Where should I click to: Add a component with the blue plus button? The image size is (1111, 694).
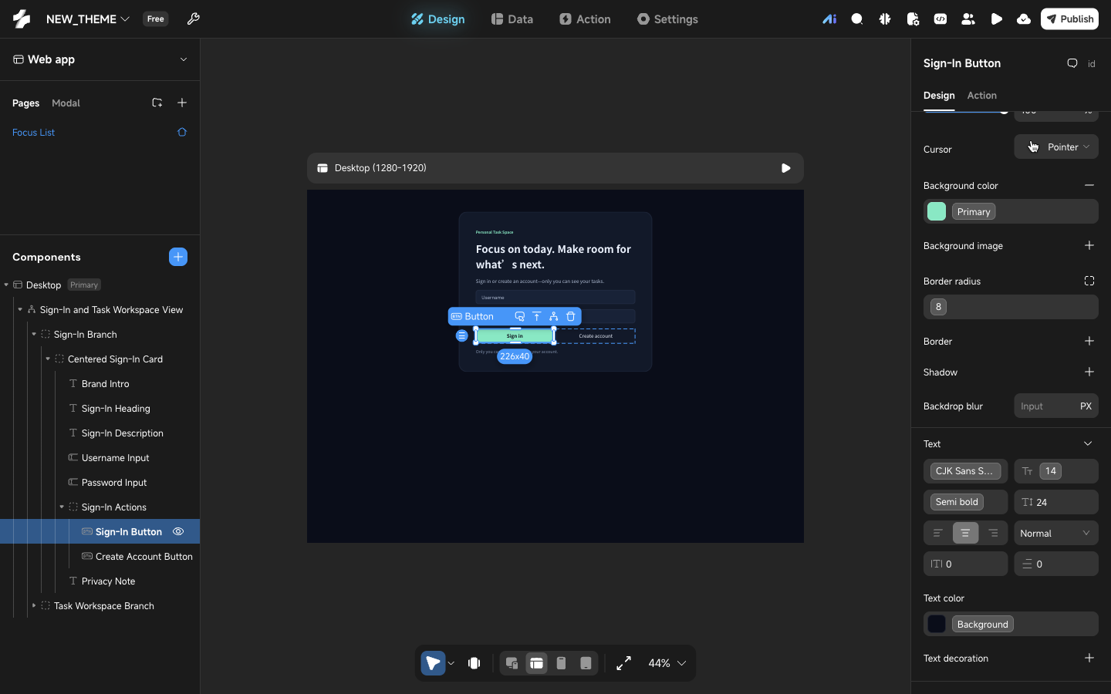(178, 257)
